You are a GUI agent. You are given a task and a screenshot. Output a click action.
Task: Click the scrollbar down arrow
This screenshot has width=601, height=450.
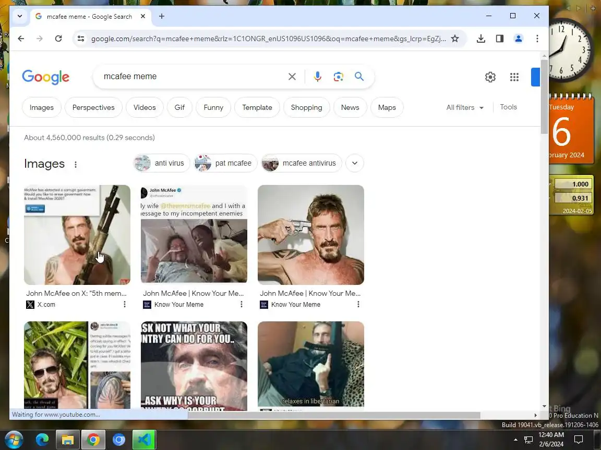coord(544,406)
